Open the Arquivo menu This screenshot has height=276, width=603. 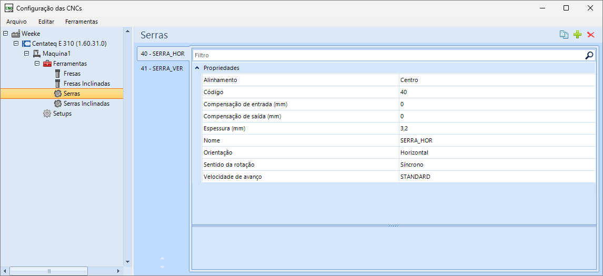[x=16, y=22]
